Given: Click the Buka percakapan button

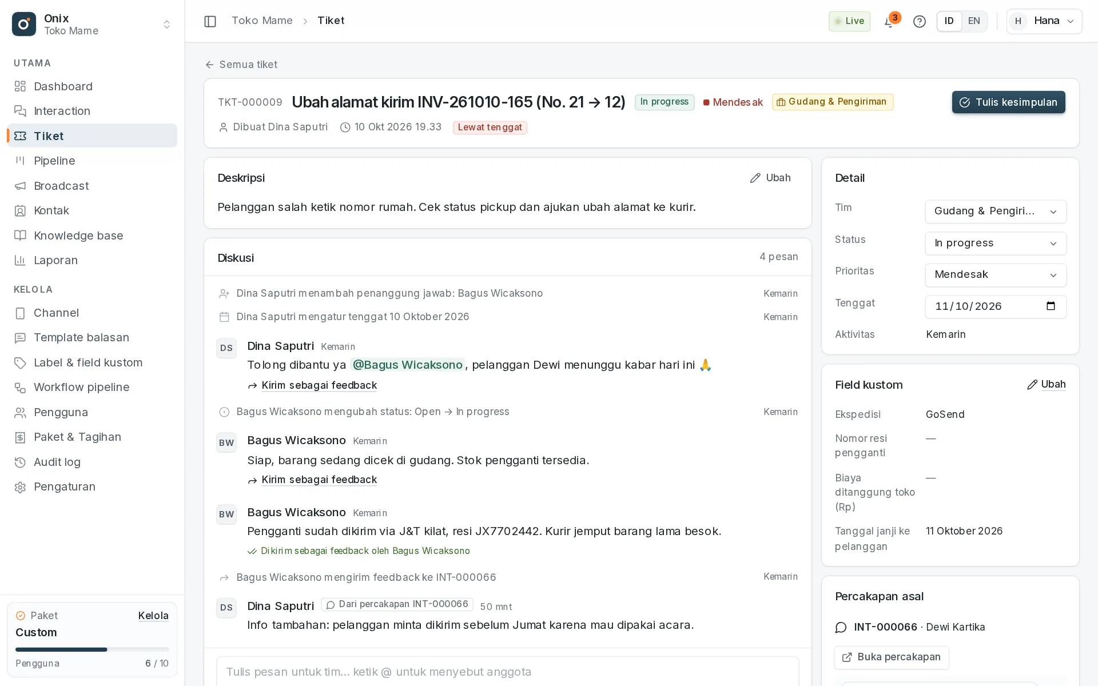Looking at the screenshot, I should [x=892, y=657].
